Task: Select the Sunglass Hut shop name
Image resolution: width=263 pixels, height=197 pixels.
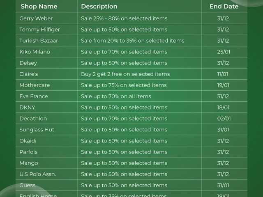Action: click(x=37, y=129)
